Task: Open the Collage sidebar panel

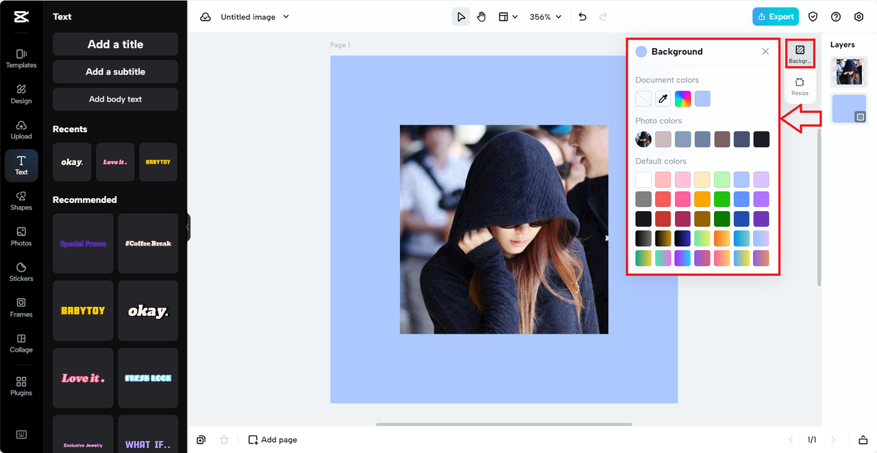Action: pos(21,343)
